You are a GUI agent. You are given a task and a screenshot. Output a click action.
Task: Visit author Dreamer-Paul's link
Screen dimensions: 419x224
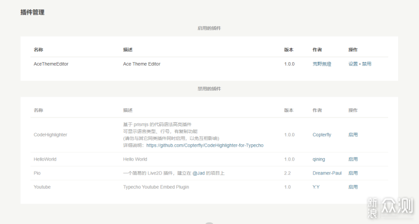coord(327,173)
